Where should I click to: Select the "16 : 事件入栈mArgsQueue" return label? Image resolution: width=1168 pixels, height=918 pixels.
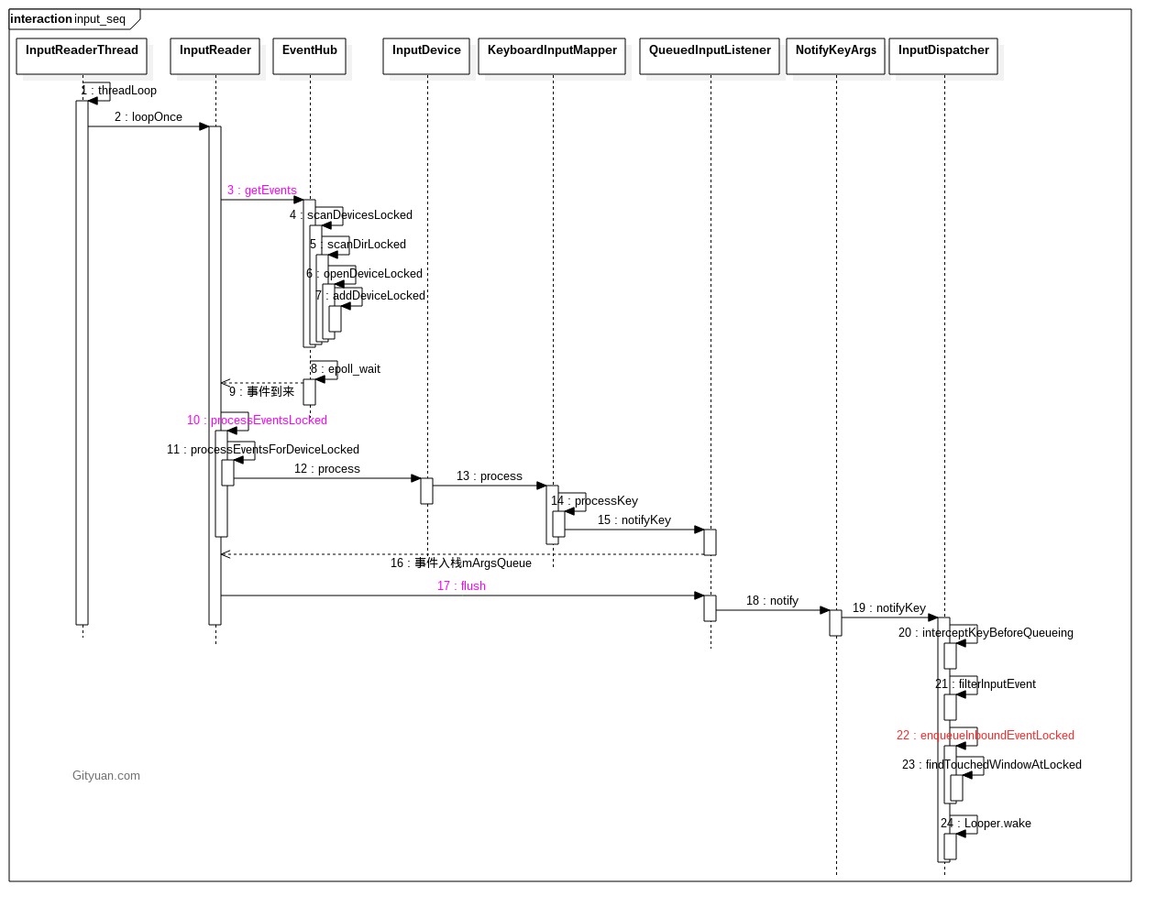pos(461,563)
